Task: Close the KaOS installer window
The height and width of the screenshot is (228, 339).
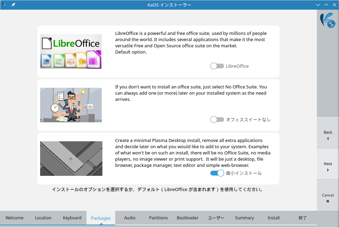Action: tap(334, 5)
